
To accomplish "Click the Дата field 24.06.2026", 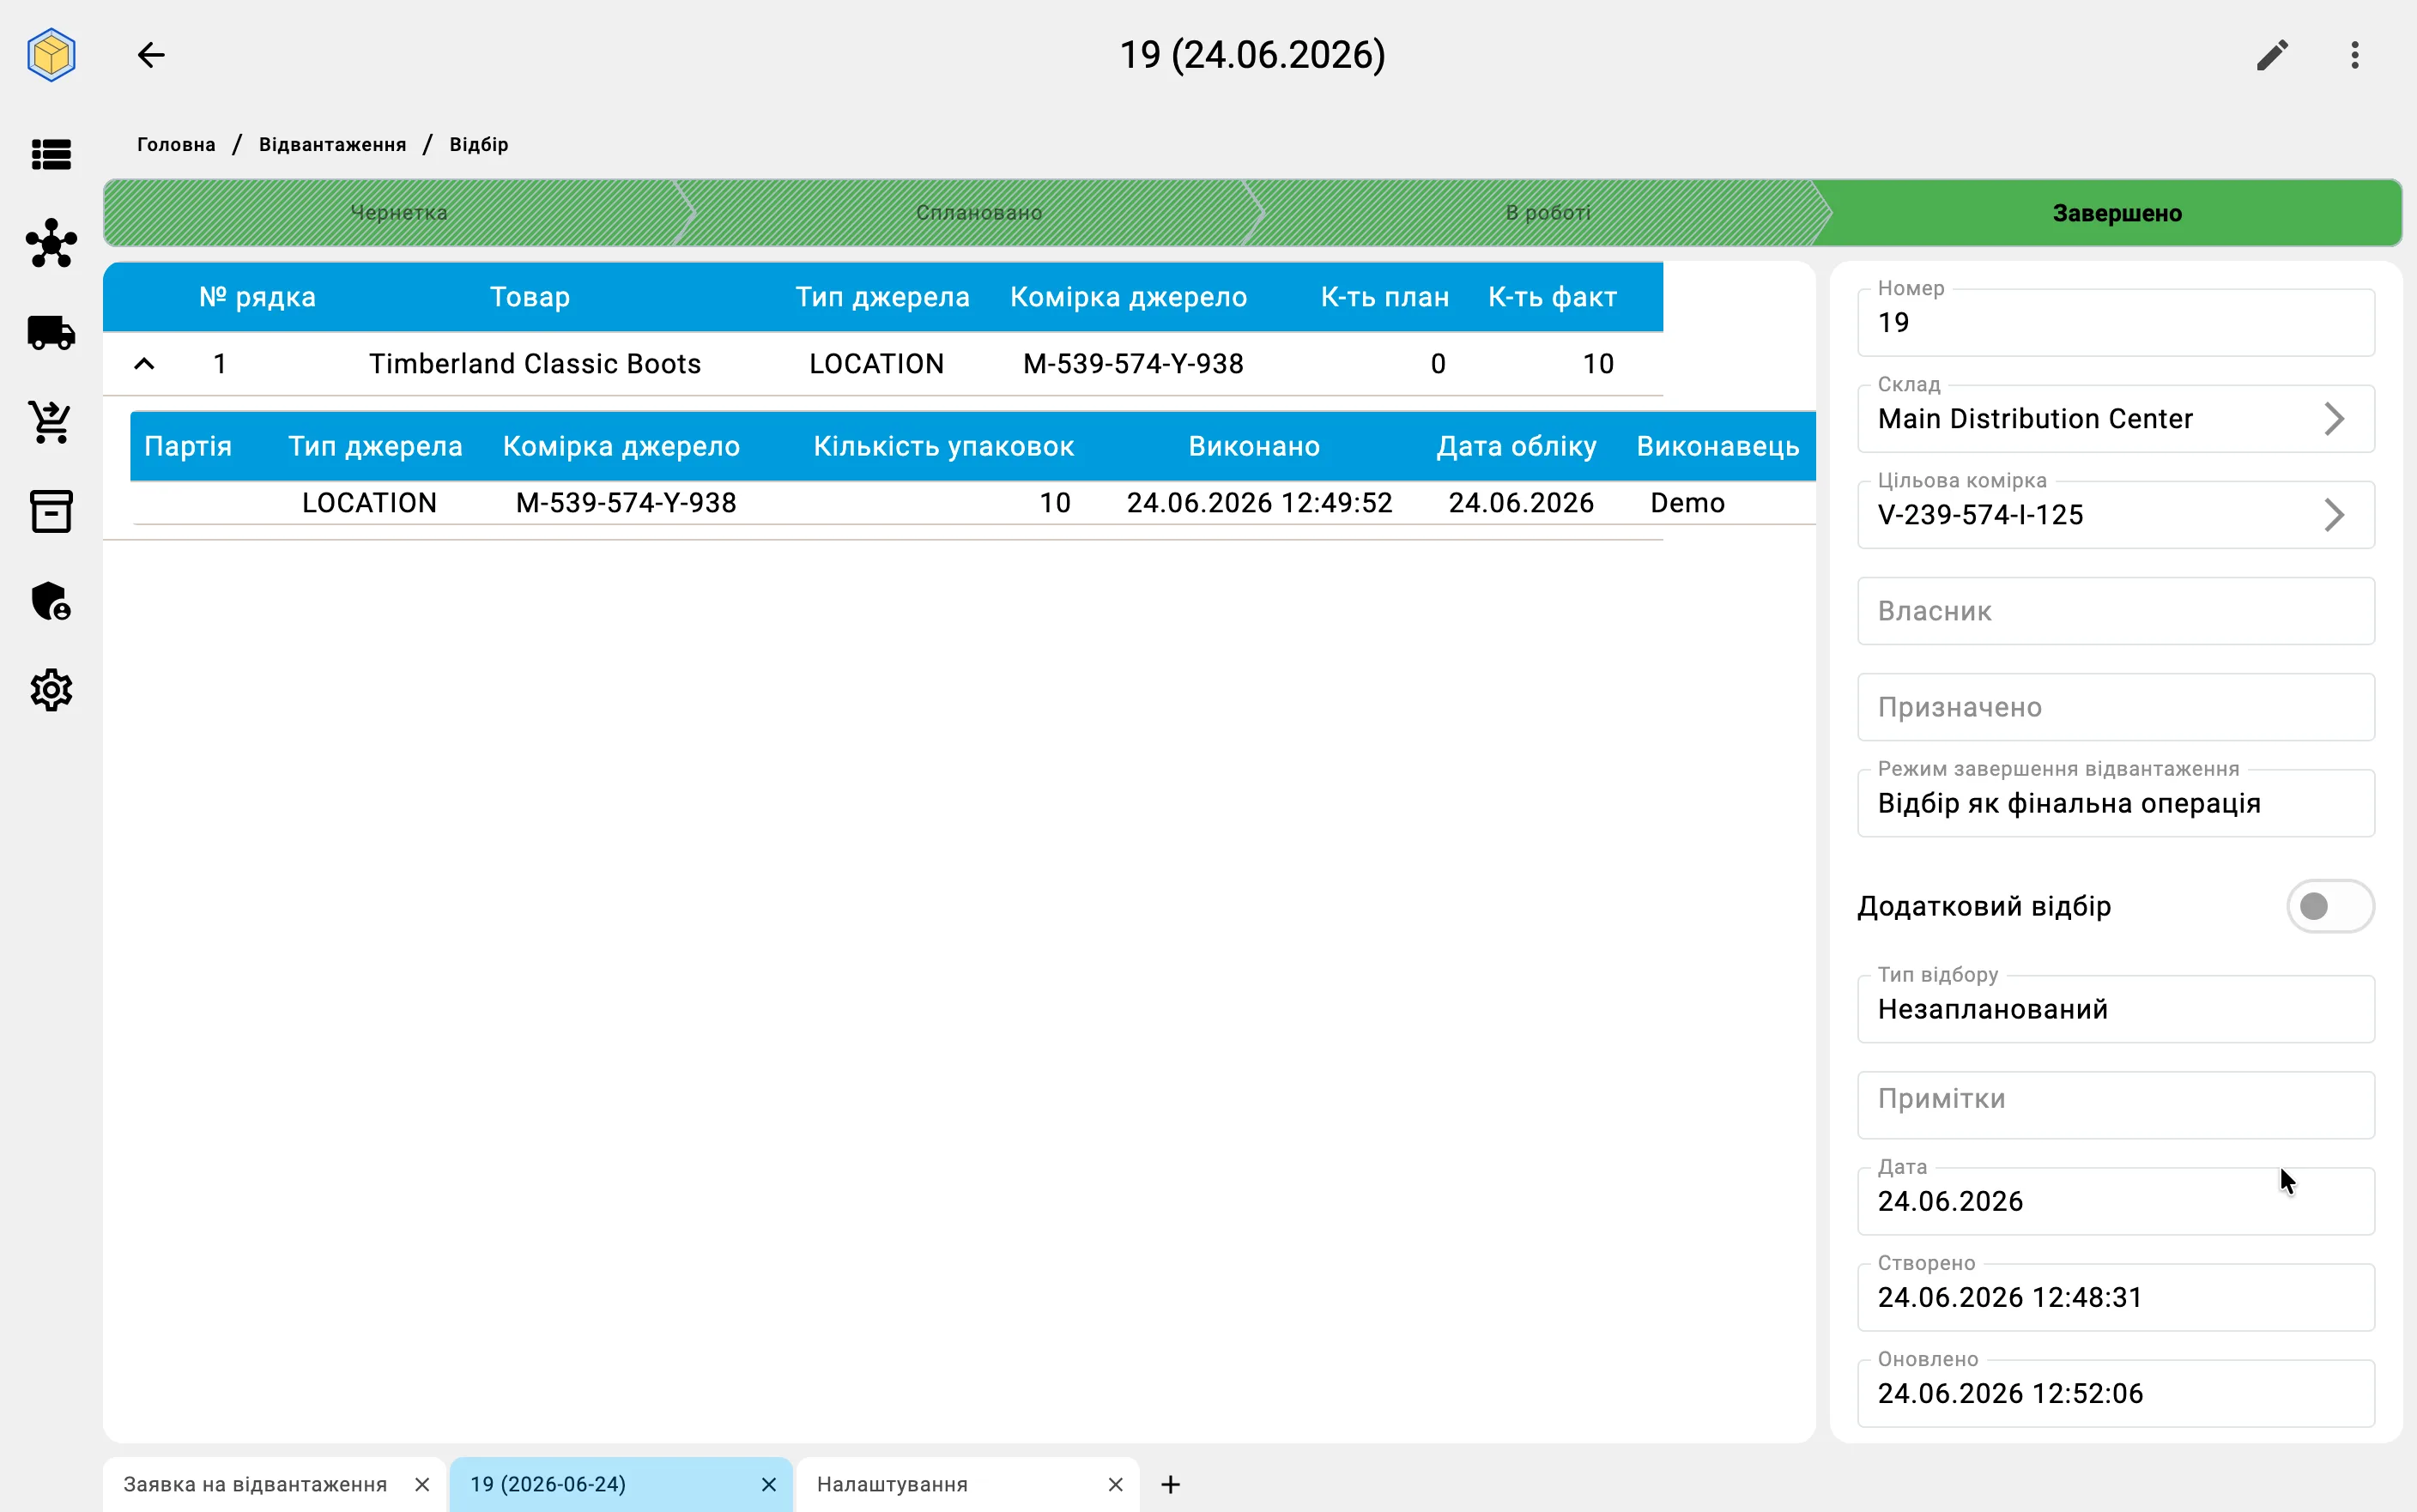I will coord(2115,1201).
